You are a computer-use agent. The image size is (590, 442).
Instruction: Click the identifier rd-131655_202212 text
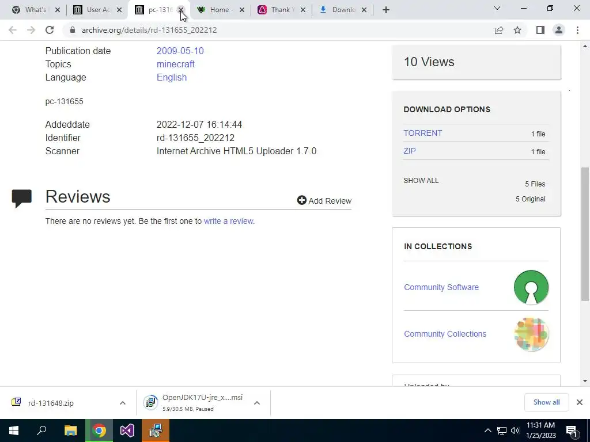(195, 138)
